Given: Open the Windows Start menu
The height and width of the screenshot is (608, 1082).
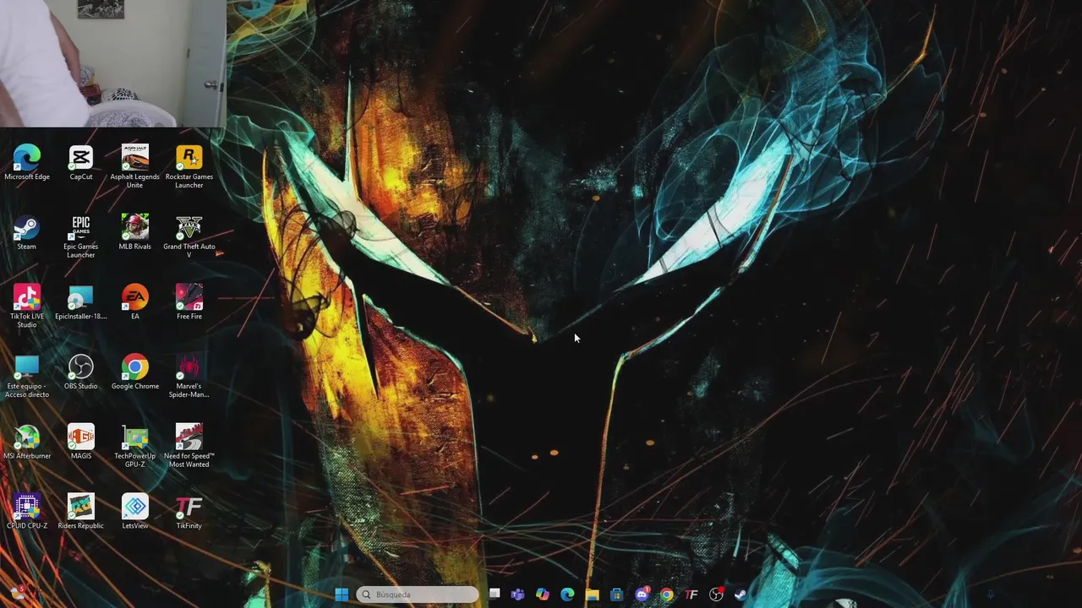Looking at the screenshot, I should [342, 594].
